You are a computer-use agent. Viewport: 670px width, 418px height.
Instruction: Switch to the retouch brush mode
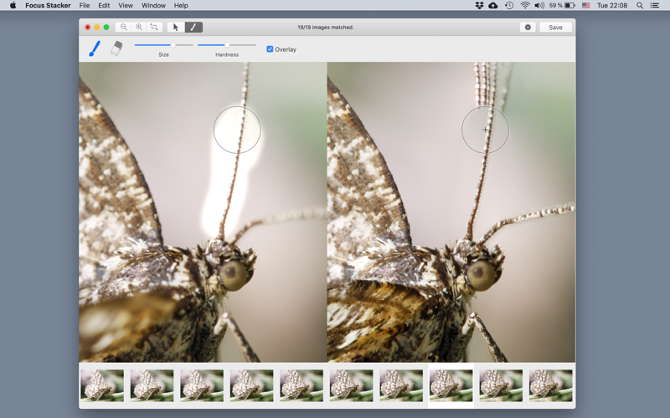click(x=193, y=28)
